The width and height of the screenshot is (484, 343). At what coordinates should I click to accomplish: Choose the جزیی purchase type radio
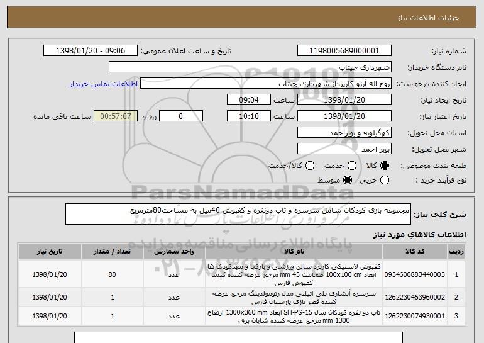click(x=385, y=180)
